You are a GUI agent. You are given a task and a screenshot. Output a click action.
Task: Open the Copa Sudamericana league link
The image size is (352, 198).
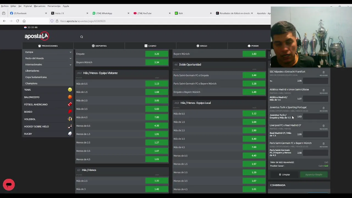[36, 77]
